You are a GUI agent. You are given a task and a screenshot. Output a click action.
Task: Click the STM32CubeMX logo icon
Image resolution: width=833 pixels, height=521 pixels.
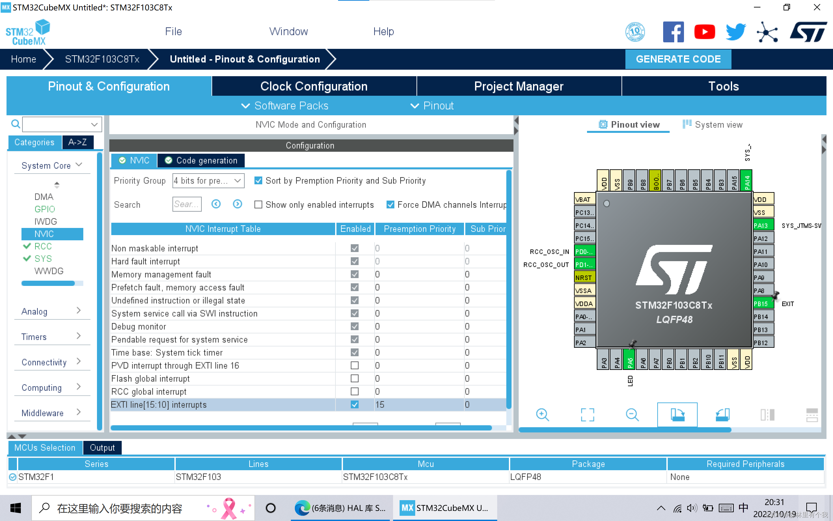click(28, 32)
